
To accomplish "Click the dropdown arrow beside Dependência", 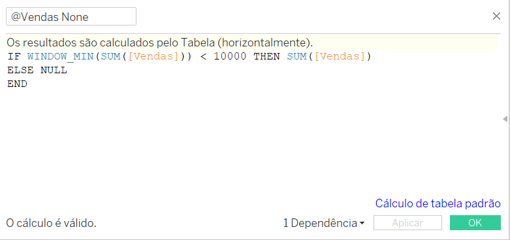I will click(362, 224).
